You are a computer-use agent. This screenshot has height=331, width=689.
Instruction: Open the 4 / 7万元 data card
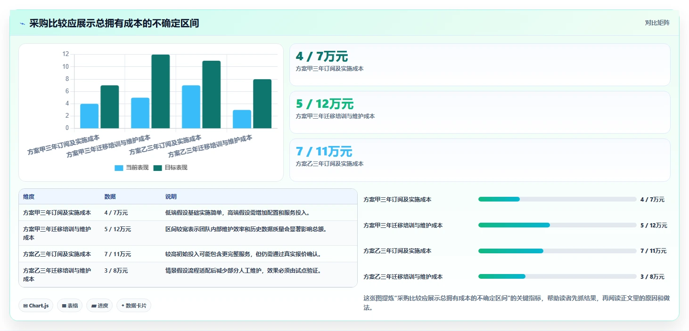point(480,65)
